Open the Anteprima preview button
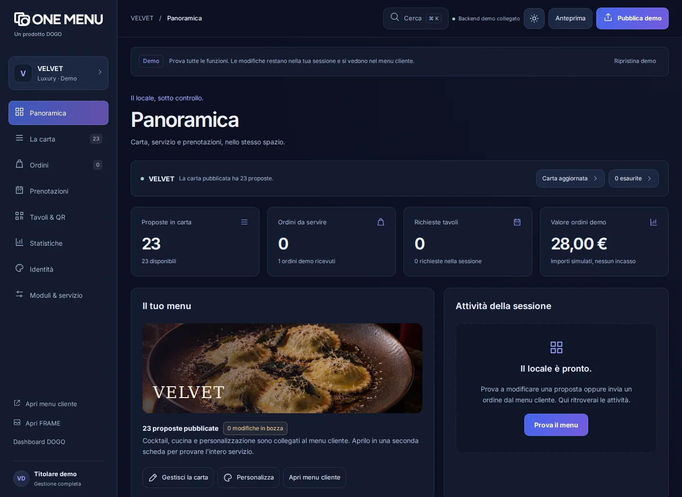This screenshot has width=682, height=497. click(570, 18)
